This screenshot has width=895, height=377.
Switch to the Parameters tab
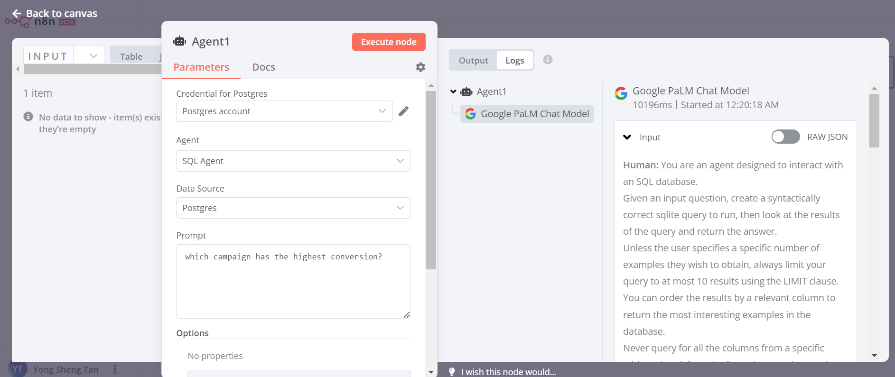click(x=201, y=67)
